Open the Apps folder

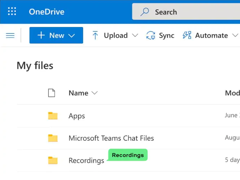tap(77, 116)
